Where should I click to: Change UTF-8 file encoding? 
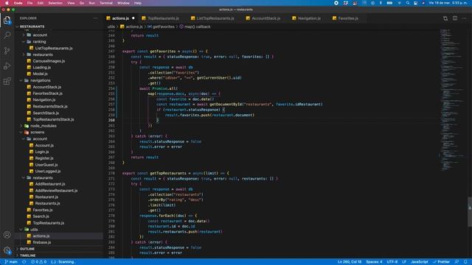click(392, 262)
